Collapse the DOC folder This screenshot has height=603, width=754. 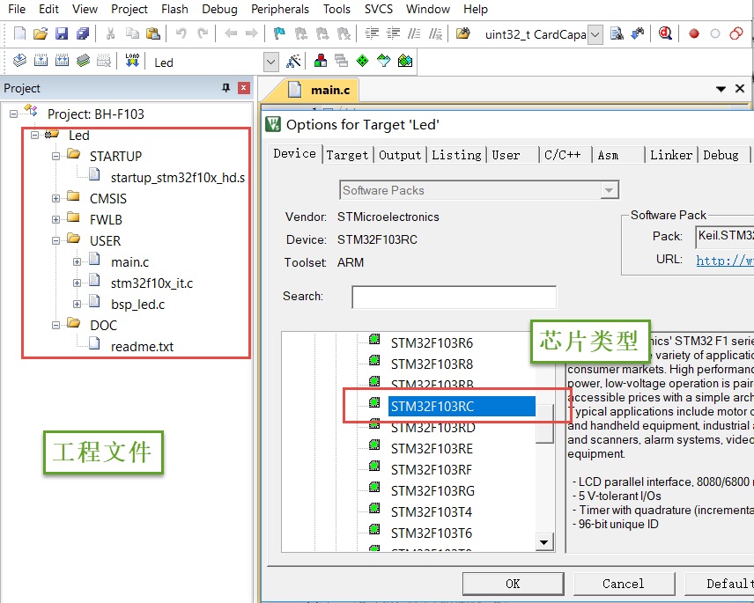tap(55, 326)
